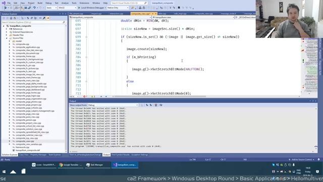Click the tranquillum_composite.def file icon
The image size is (323, 182).
tap(14, 151)
